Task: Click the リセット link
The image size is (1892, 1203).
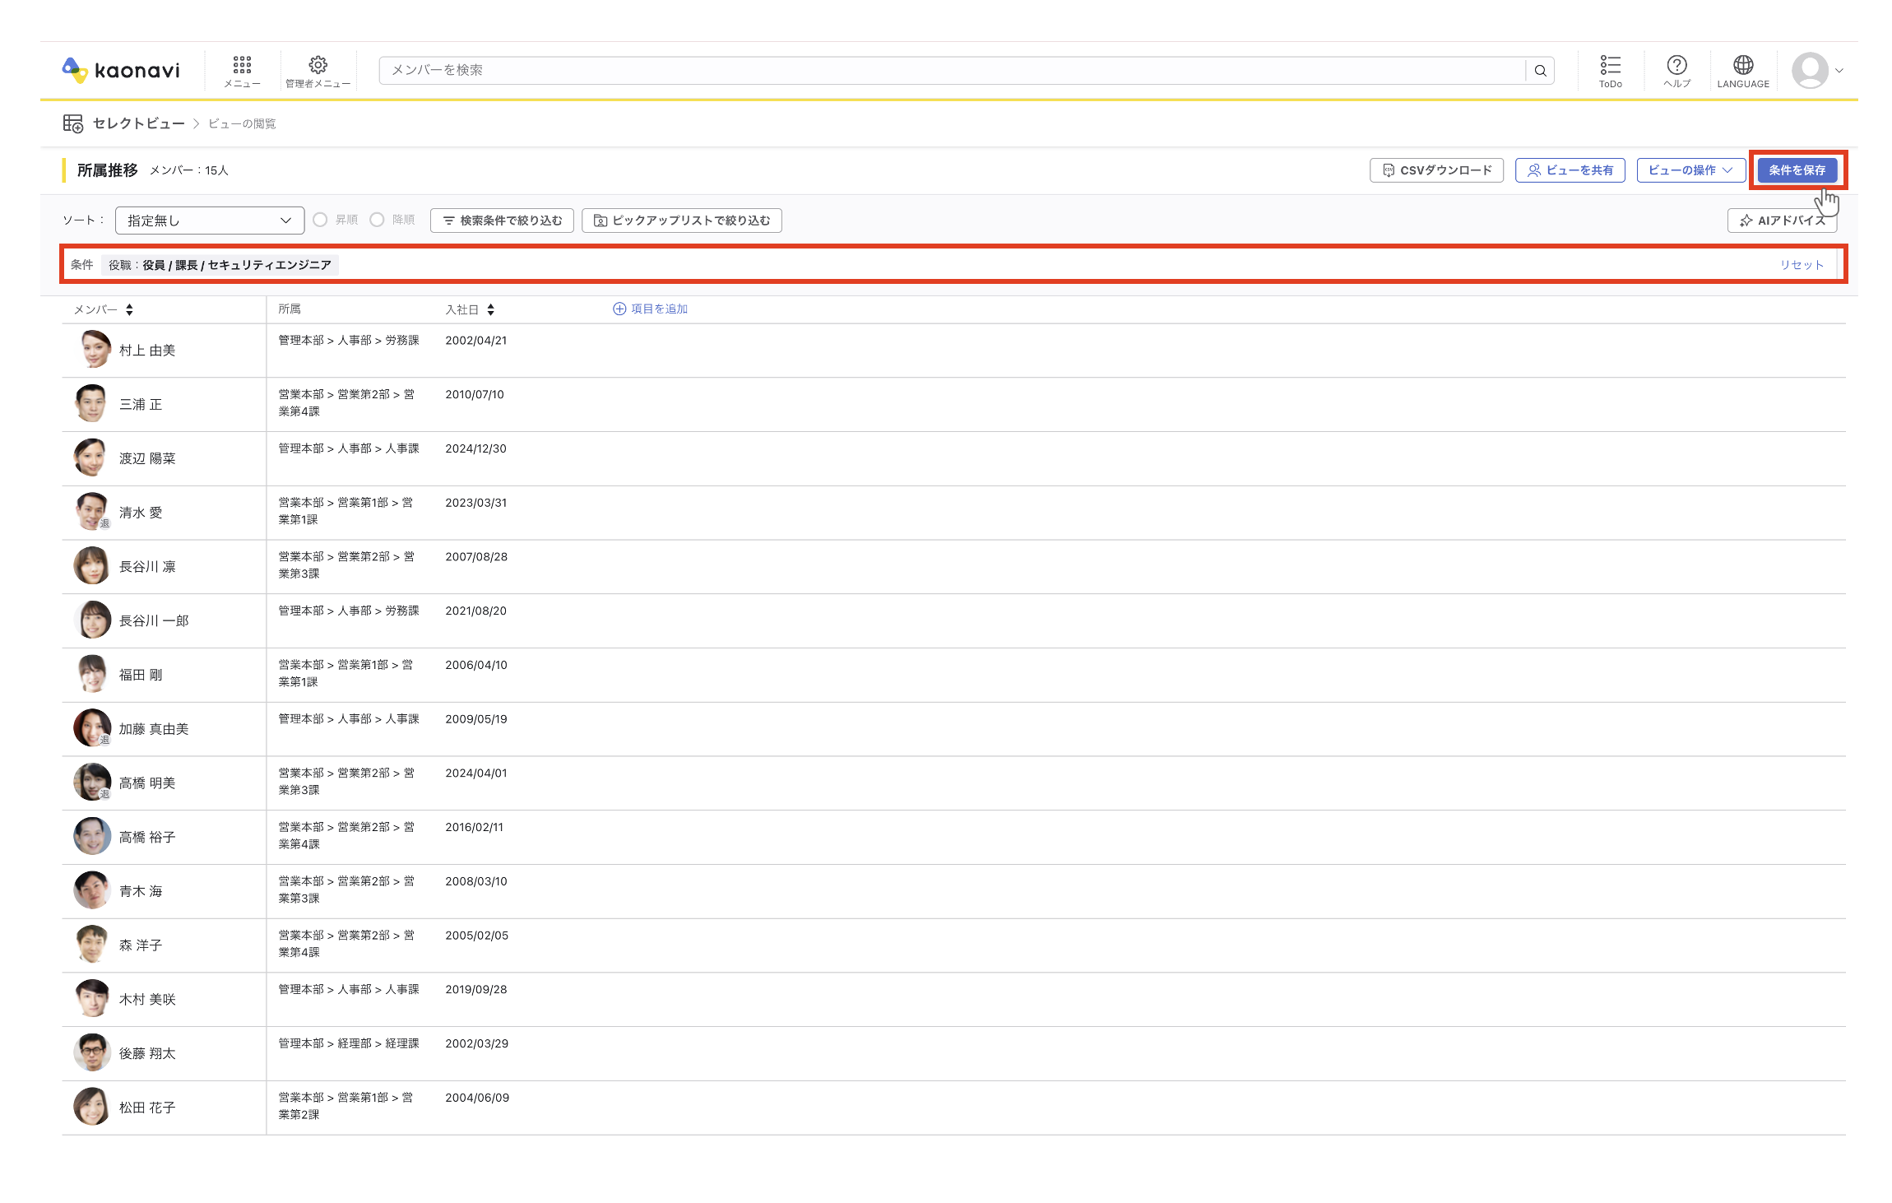Action: point(1802,265)
